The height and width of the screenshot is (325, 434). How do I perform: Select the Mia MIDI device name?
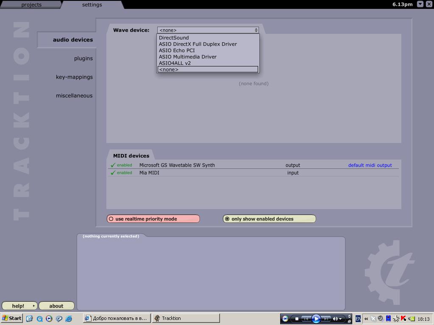tap(149, 173)
